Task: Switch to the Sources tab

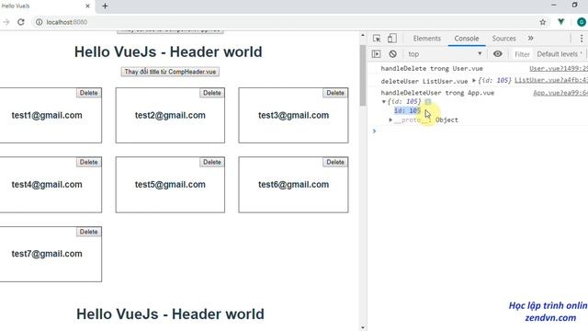Action: click(503, 39)
